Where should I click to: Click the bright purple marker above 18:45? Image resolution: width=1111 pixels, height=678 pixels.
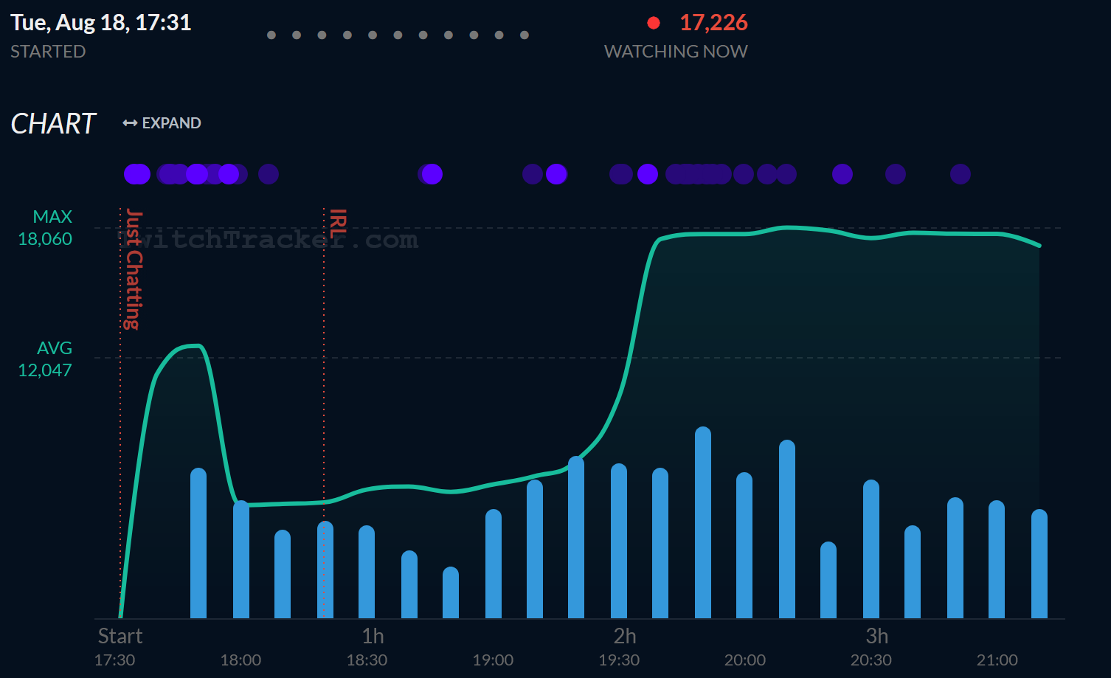tap(432, 174)
